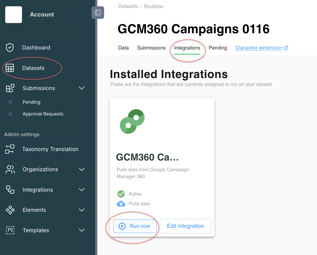Click the Admin settings label

[x=22, y=135]
